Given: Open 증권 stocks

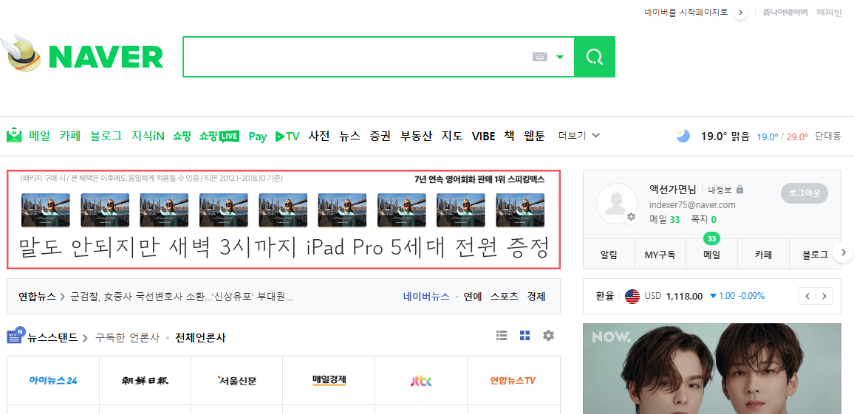Looking at the screenshot, I should tap(380, 136).
